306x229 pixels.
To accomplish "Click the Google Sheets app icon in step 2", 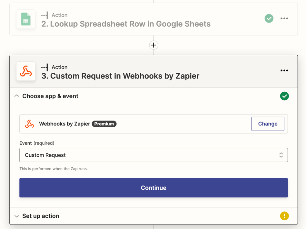I will point(26,19).
